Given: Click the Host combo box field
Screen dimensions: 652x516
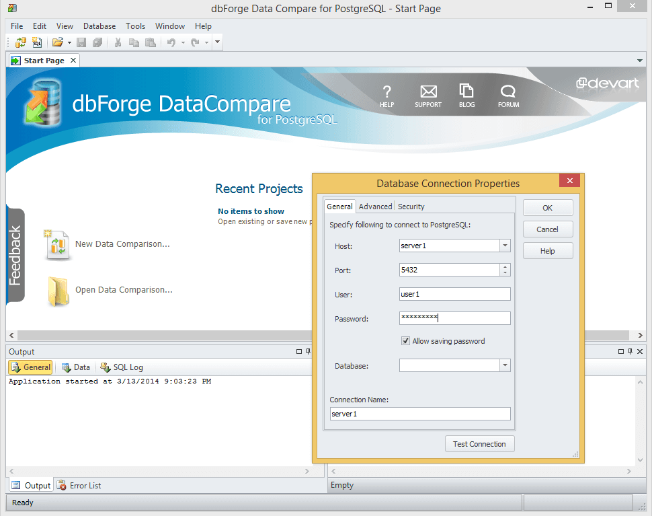Looking at the screenshot, I should click(449, 246).
